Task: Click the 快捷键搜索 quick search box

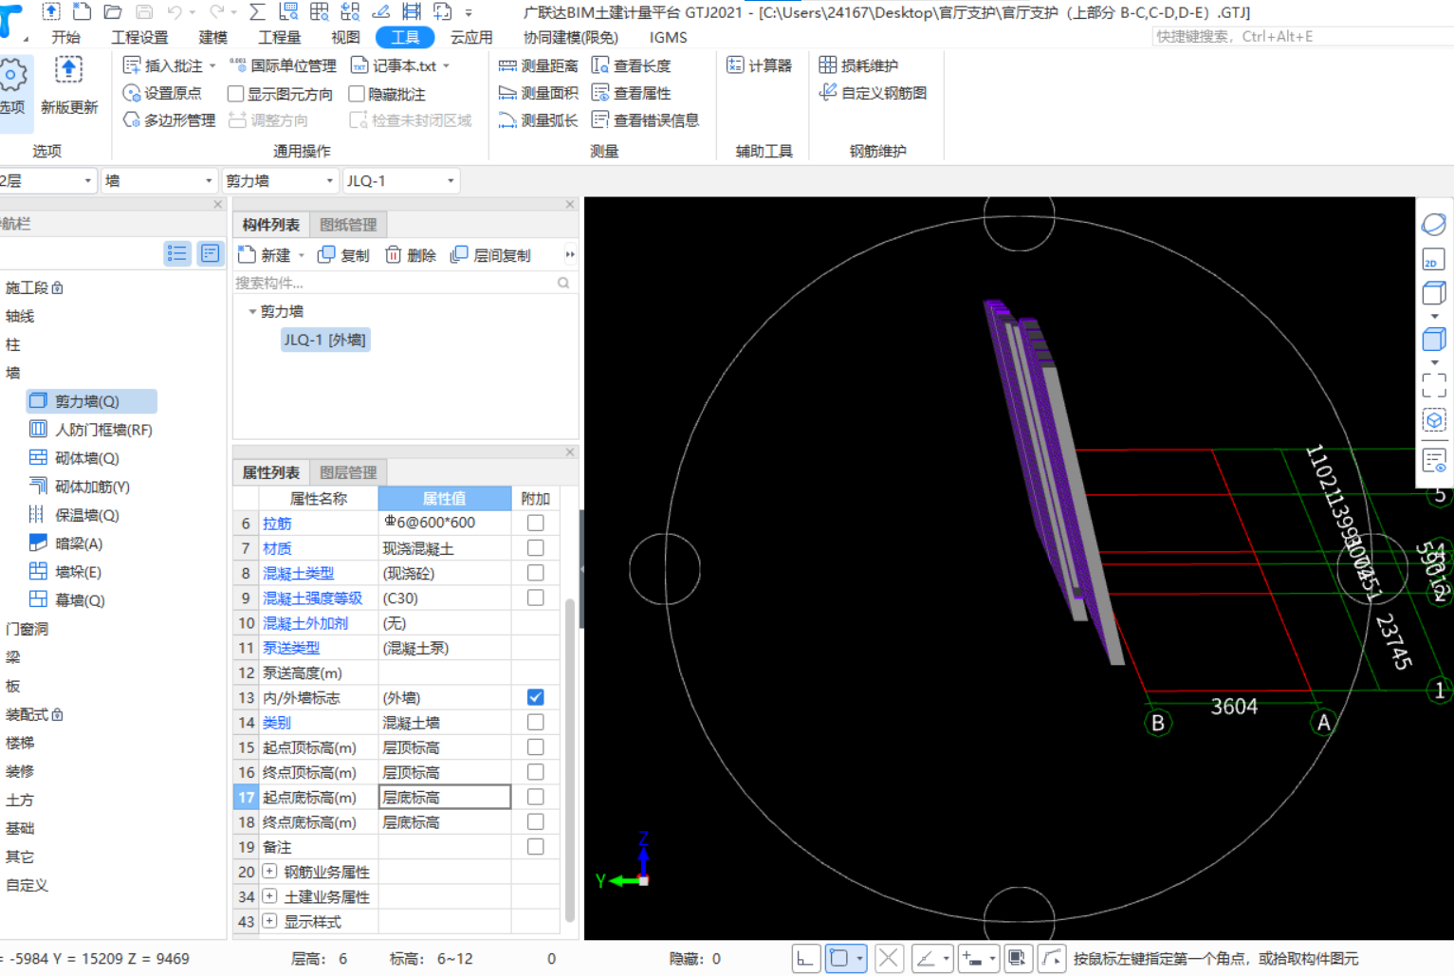Action: 1301,36
